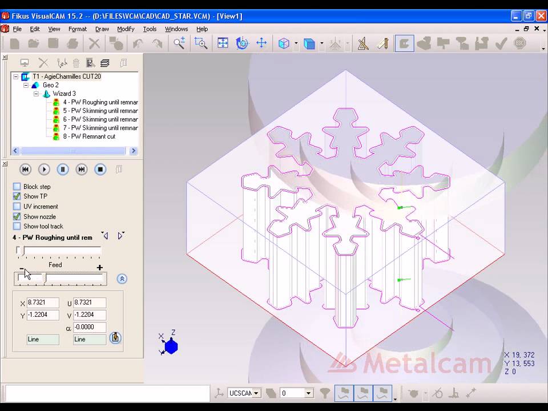The image size is (548, 411).
Task: Open the Tools menu
Action: [x=150, y=29]
